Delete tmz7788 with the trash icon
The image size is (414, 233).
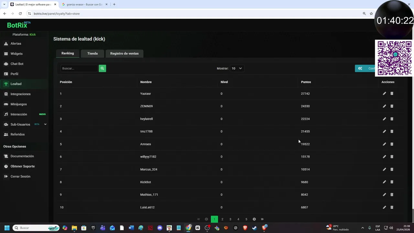[x=392, y=131]
